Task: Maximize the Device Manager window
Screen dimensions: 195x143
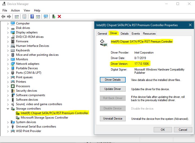Action: coord(178,4)
